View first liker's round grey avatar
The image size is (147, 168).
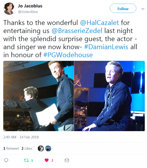[x=41, y=148]
